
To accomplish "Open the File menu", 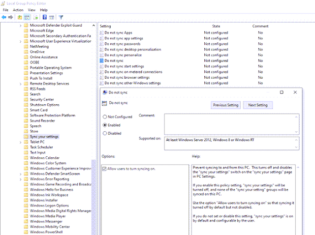I will click(x=5, y=10).
